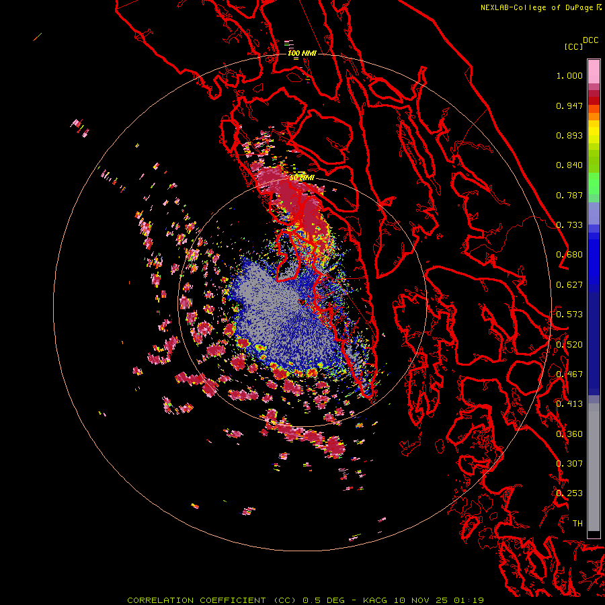Click the 10 NOV 25 date text
Viewport: 605px width, 605px height.
pyautogui.click(x=421, y=600)
